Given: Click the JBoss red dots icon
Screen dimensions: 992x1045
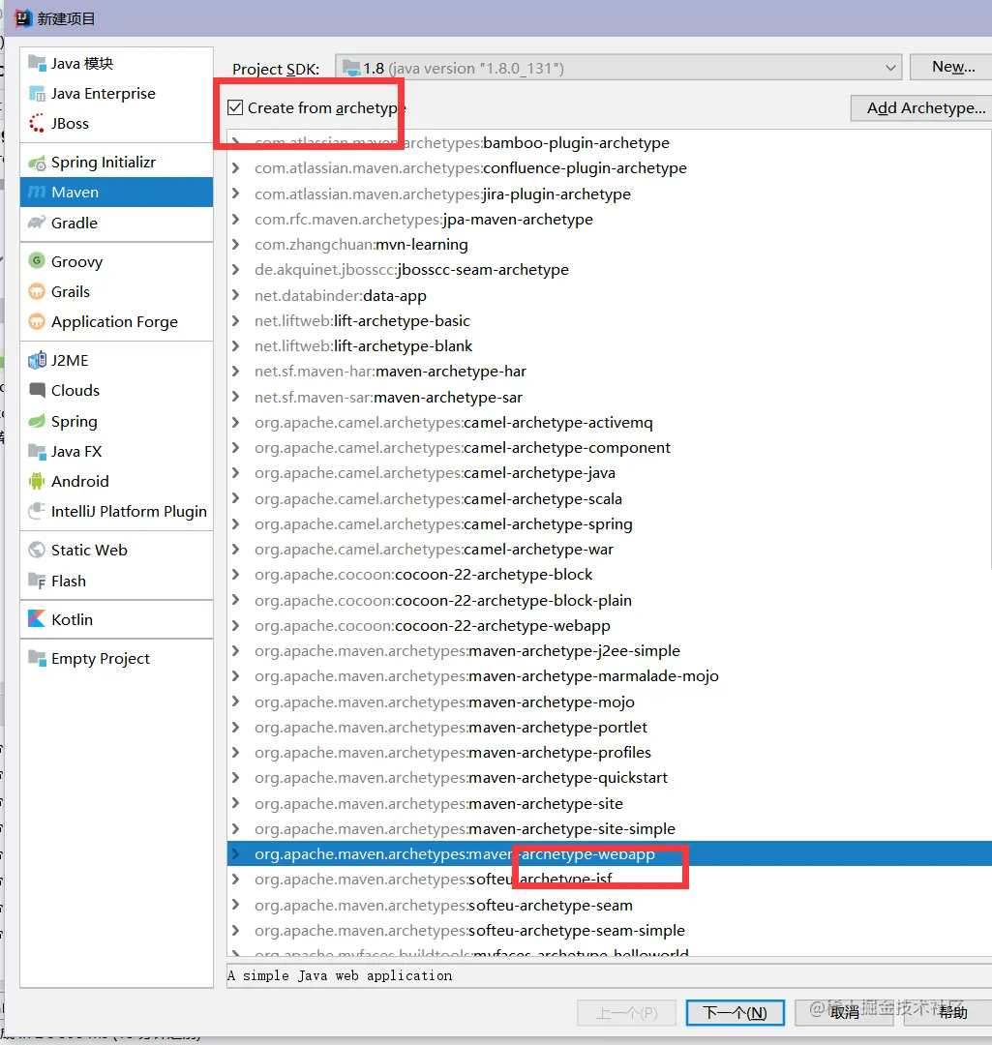Looking at the screenshot, I should [37, 124].
